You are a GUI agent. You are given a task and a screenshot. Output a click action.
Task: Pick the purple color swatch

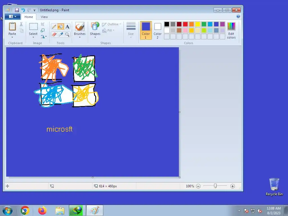(222, 24)
